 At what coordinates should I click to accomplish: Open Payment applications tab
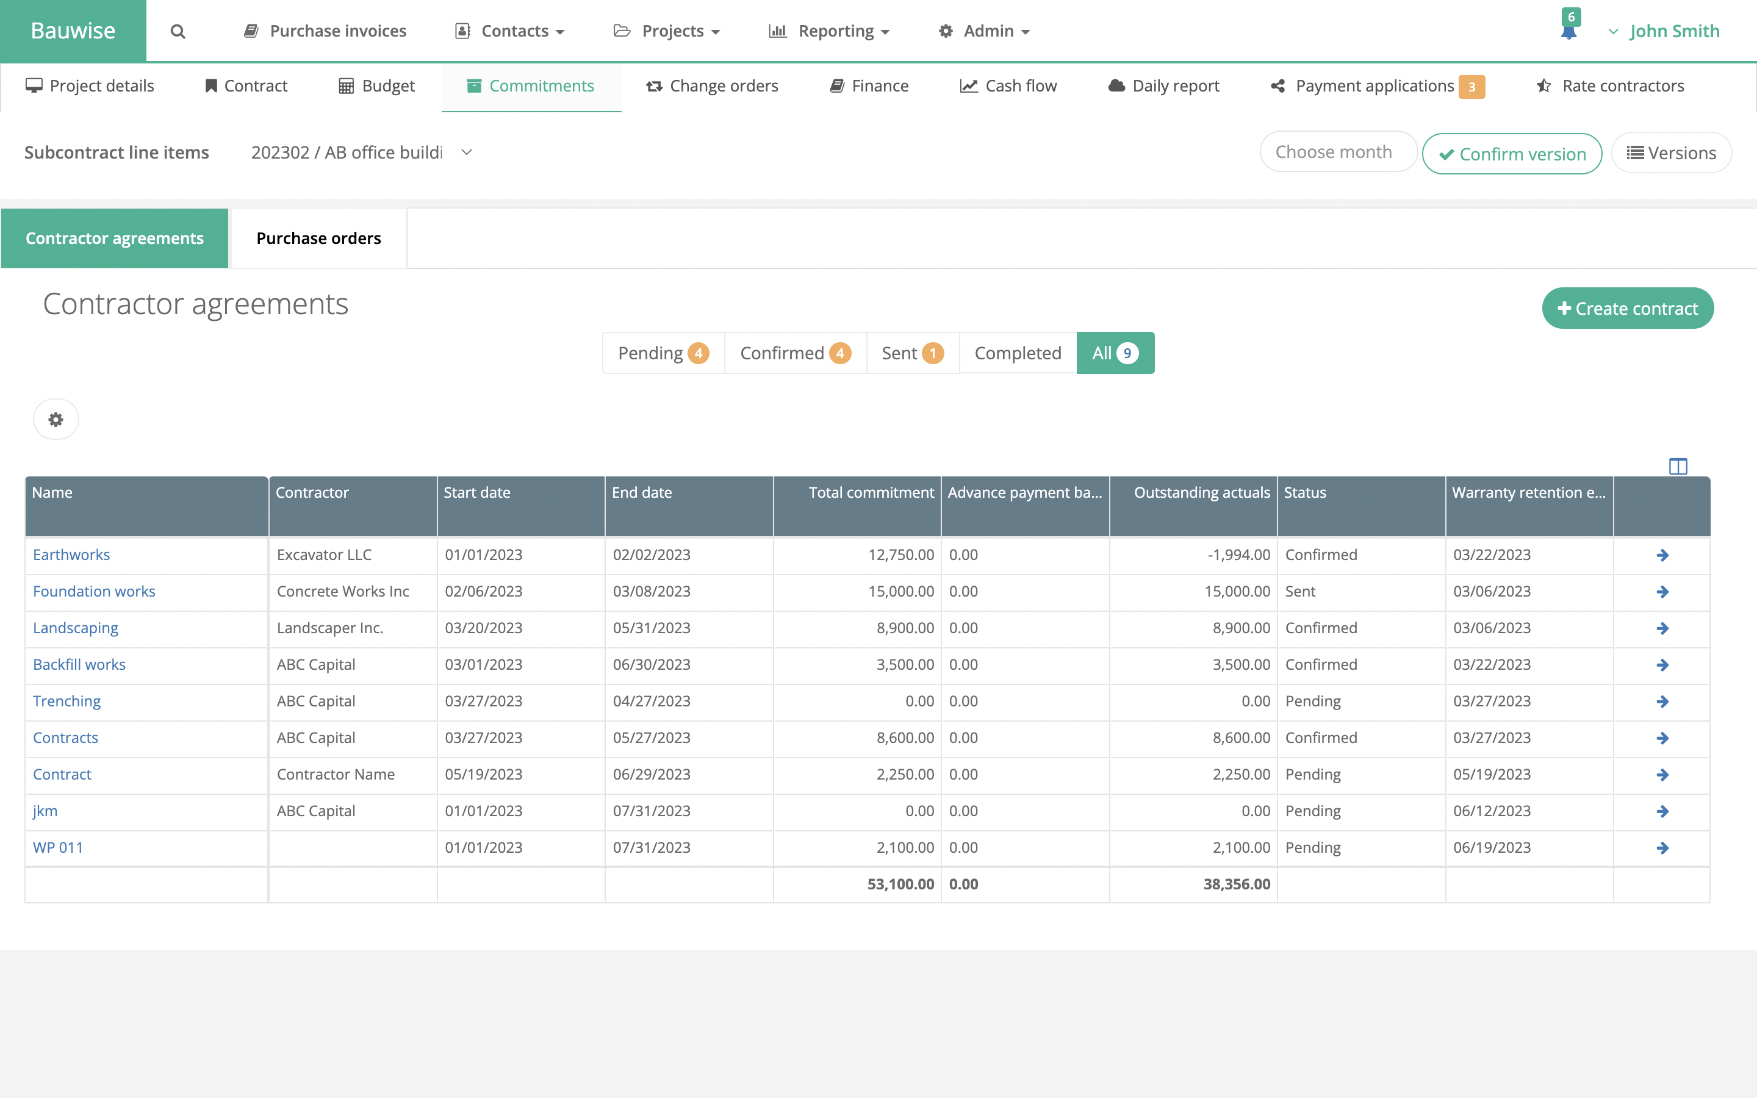click(1378, 85)
